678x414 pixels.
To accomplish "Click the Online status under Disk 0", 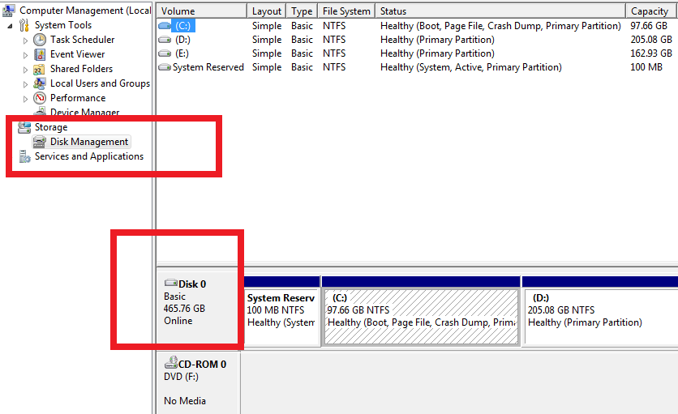I will (178, 321).
